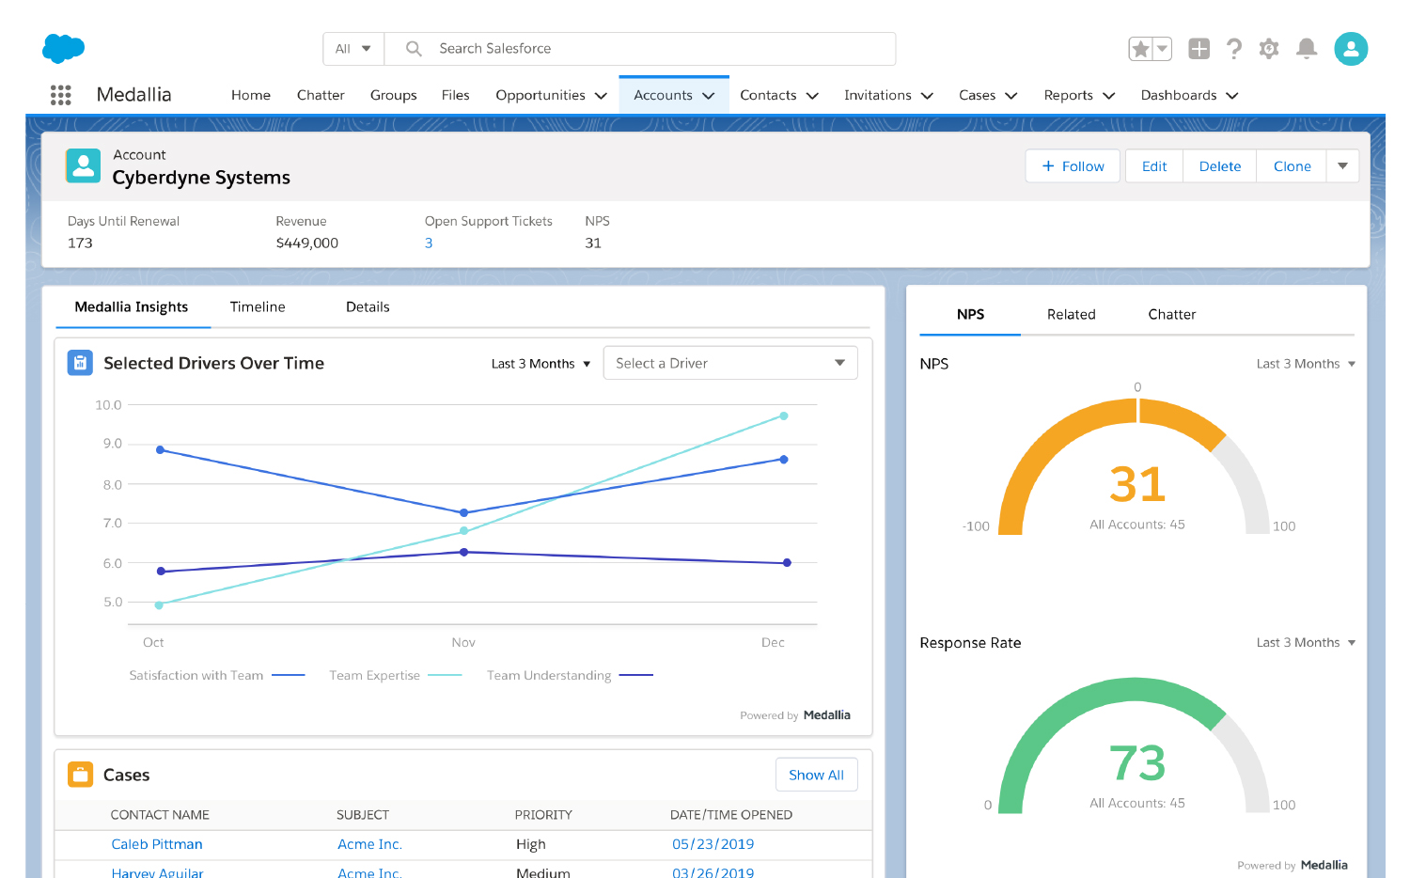Switch to the Timeline tab
This screenshot has width=1410, height=878.
click(258, 306)
